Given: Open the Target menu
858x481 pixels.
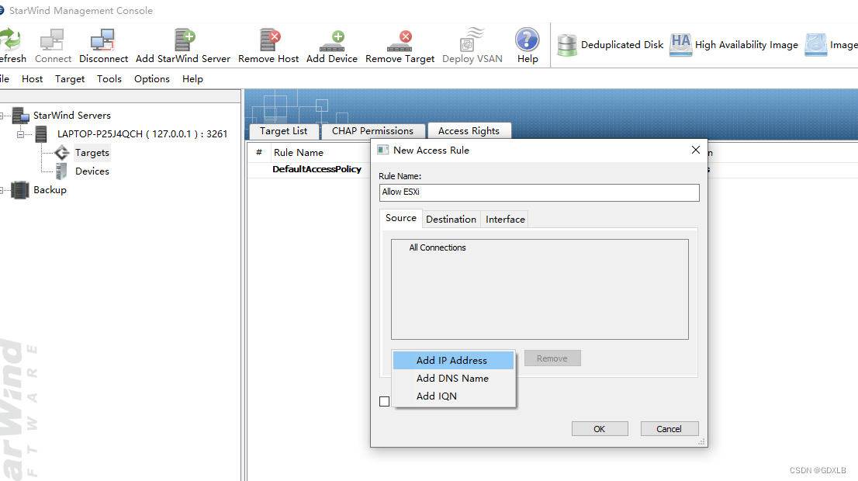Looking at the screenshot, I should [x=70, y=79].
